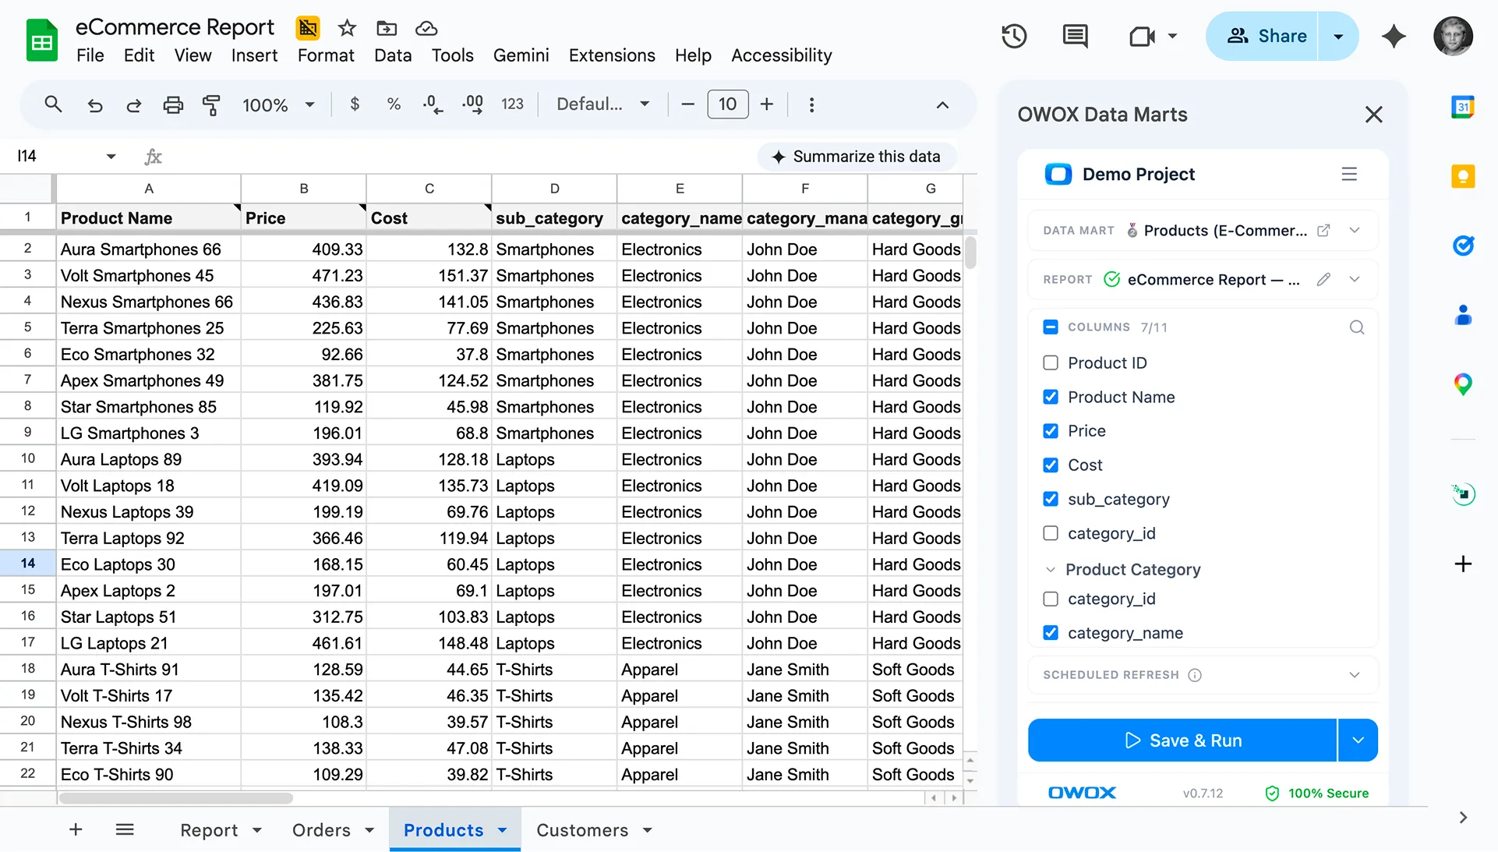Uncheck sub_category column checkbox
1498x852 pixels.
[1051, 499]
